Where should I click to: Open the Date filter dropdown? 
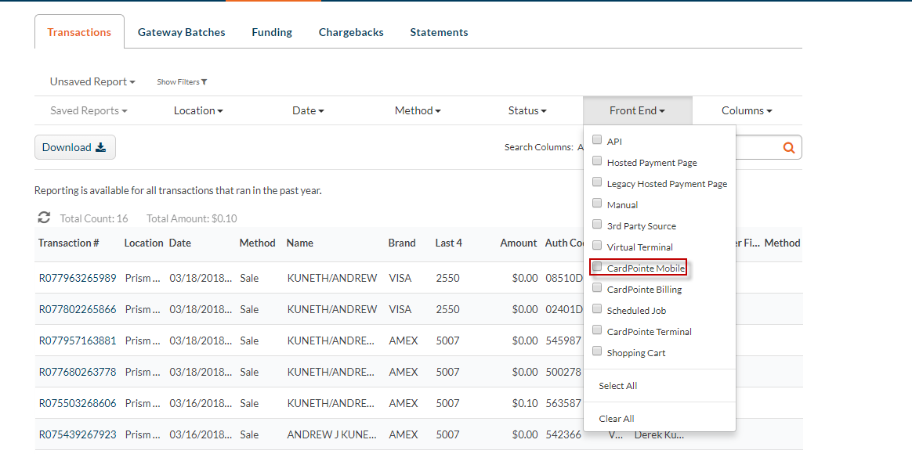point(308,110)
